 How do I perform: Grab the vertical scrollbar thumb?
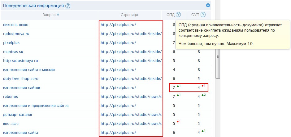217,56
